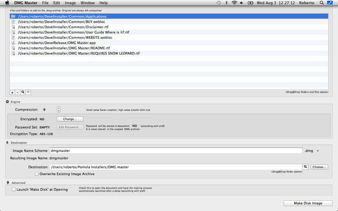The image size is (338, 211).
Task: Open the Edit menu
Action: pos(57,3)
